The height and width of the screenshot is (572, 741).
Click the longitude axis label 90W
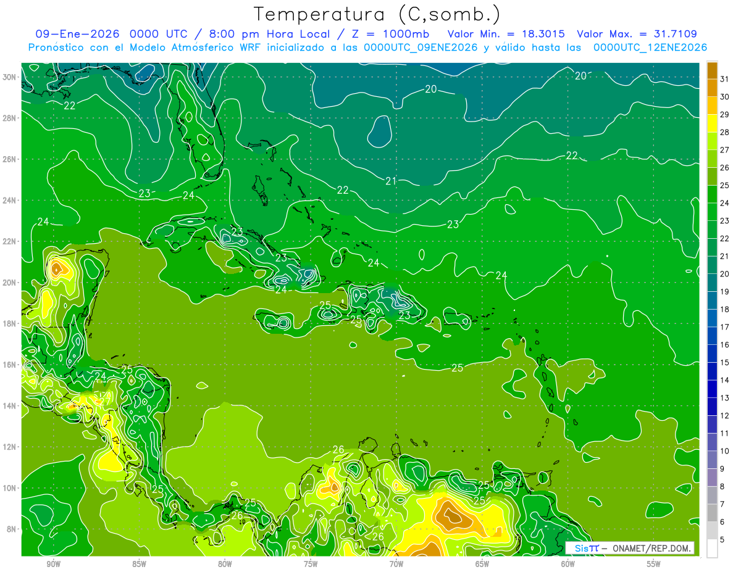(x=54, y=564)
